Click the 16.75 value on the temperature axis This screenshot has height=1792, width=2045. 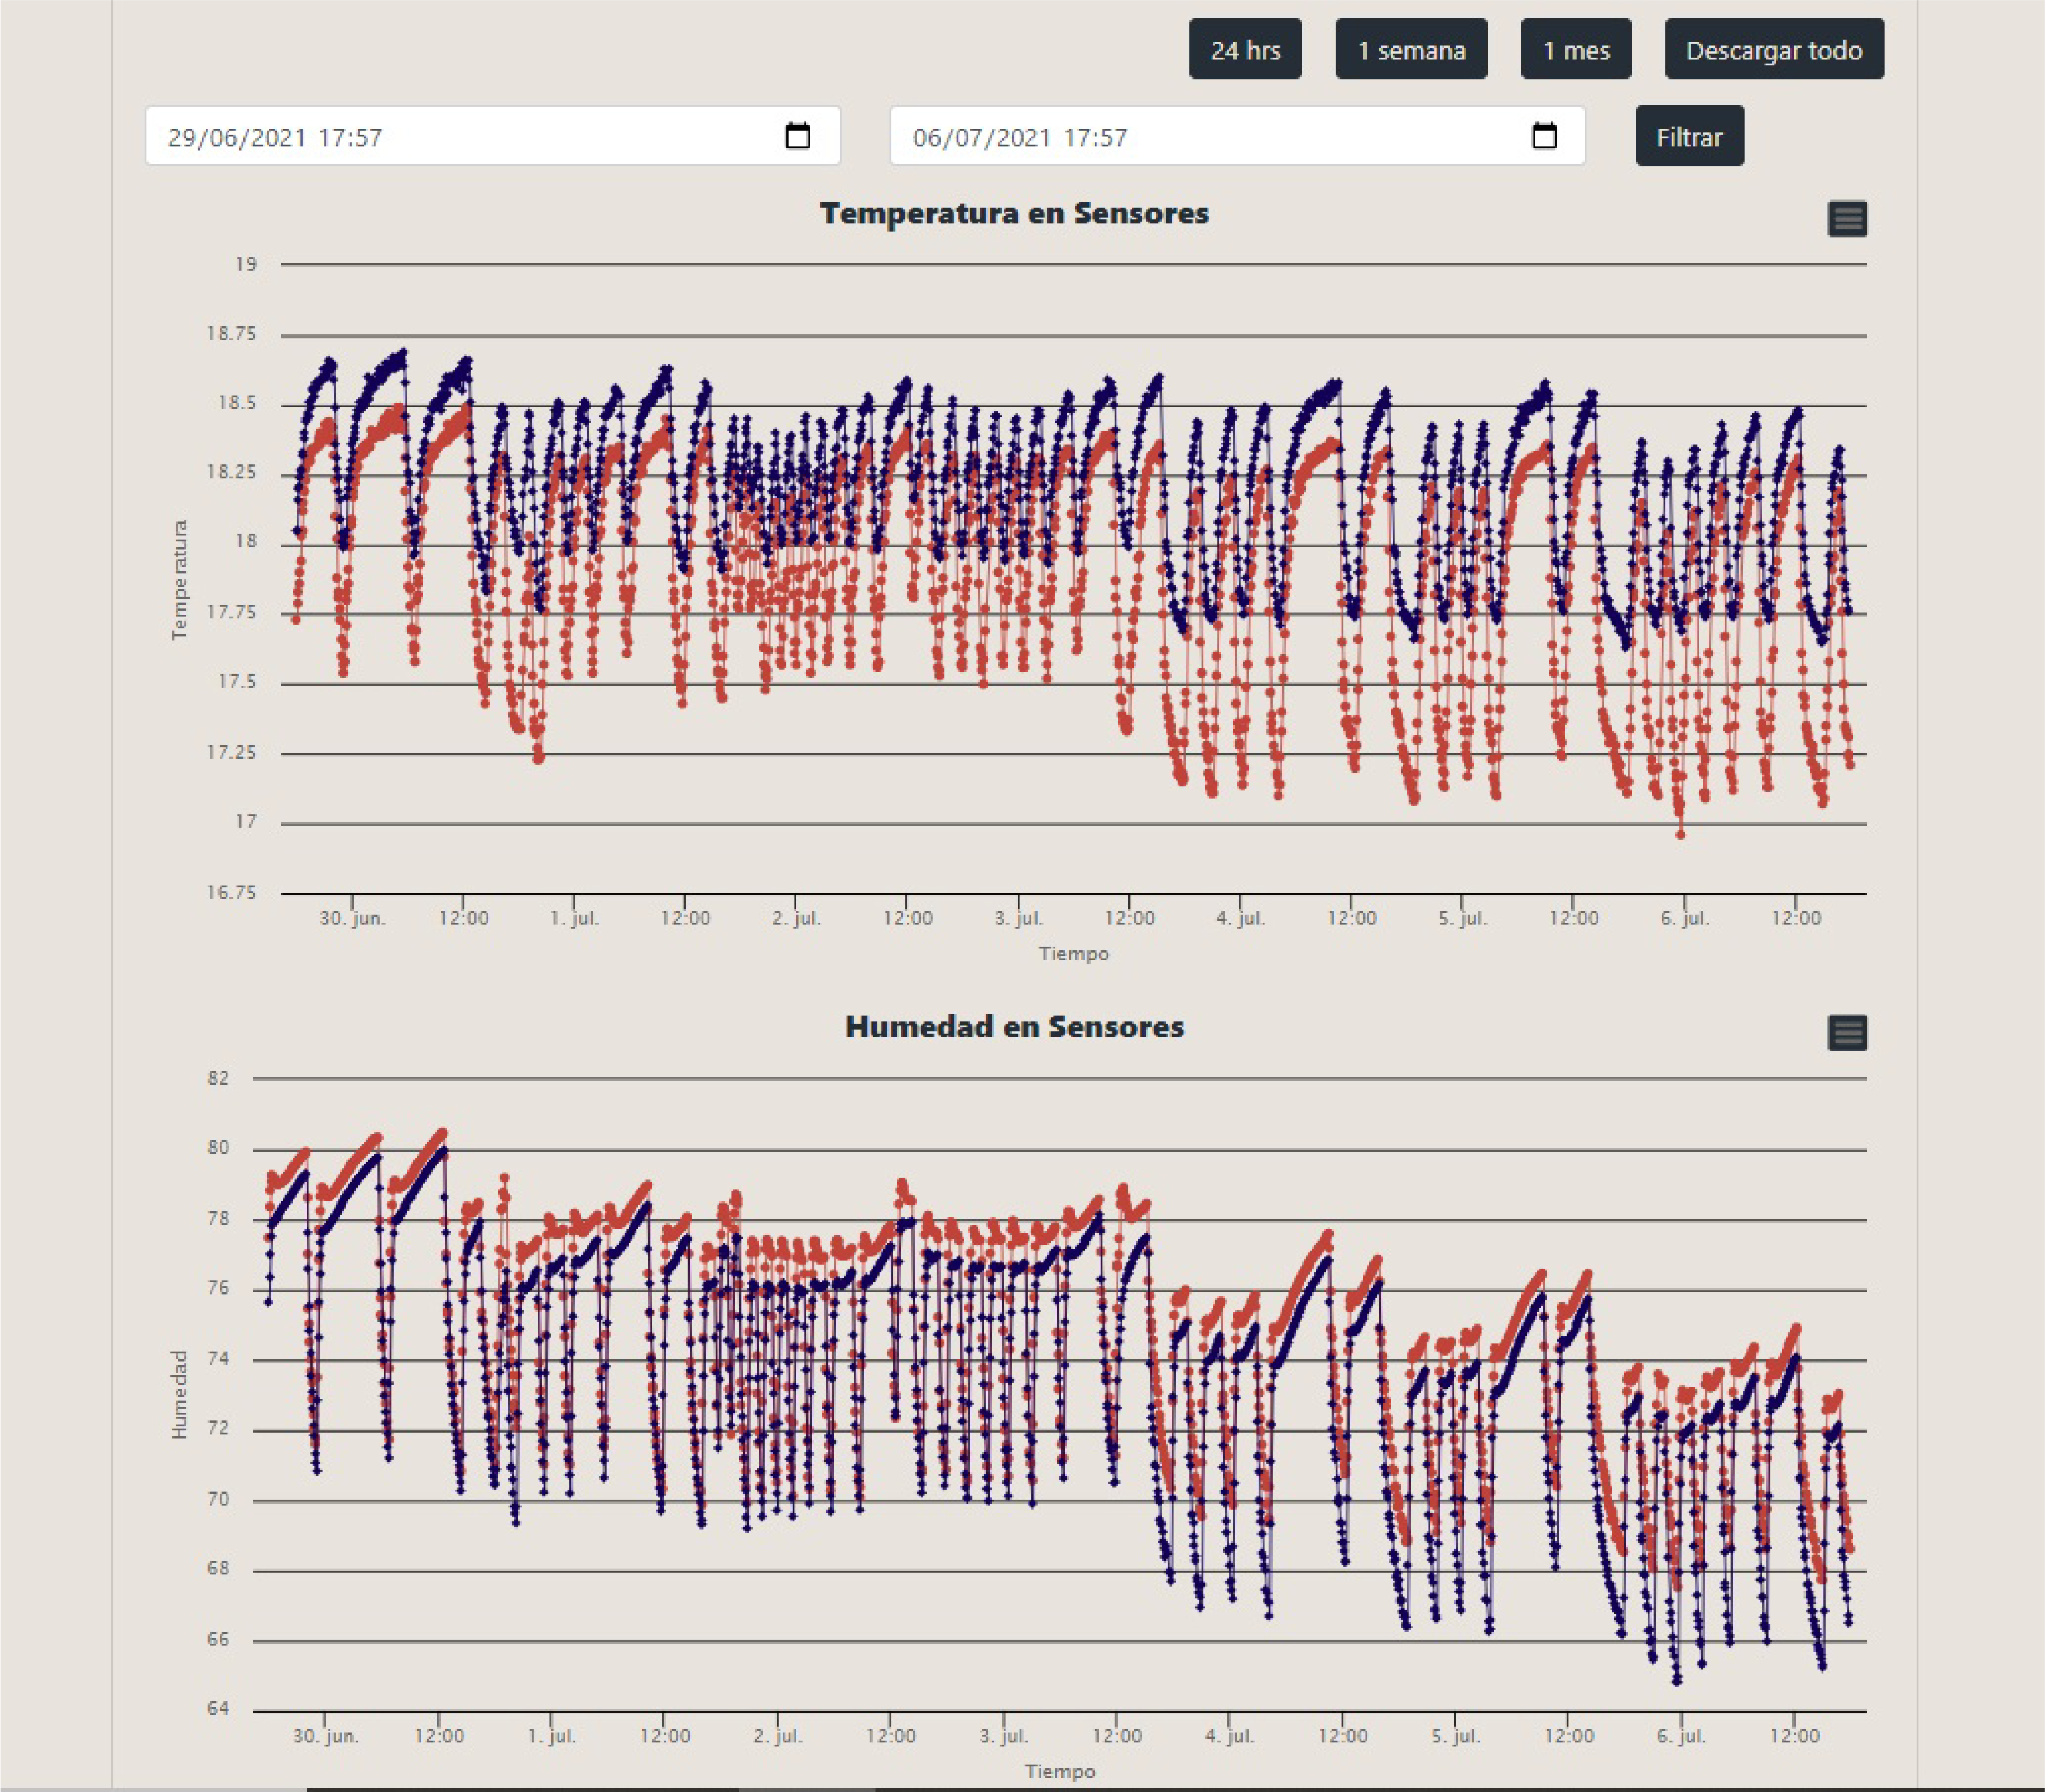click(231, 892)
